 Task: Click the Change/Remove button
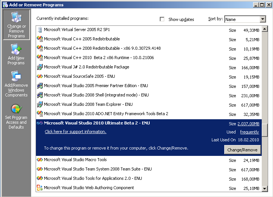[x=242, y=150]
